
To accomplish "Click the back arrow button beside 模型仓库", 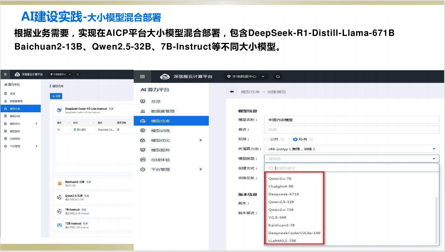I will click(232, 91).
